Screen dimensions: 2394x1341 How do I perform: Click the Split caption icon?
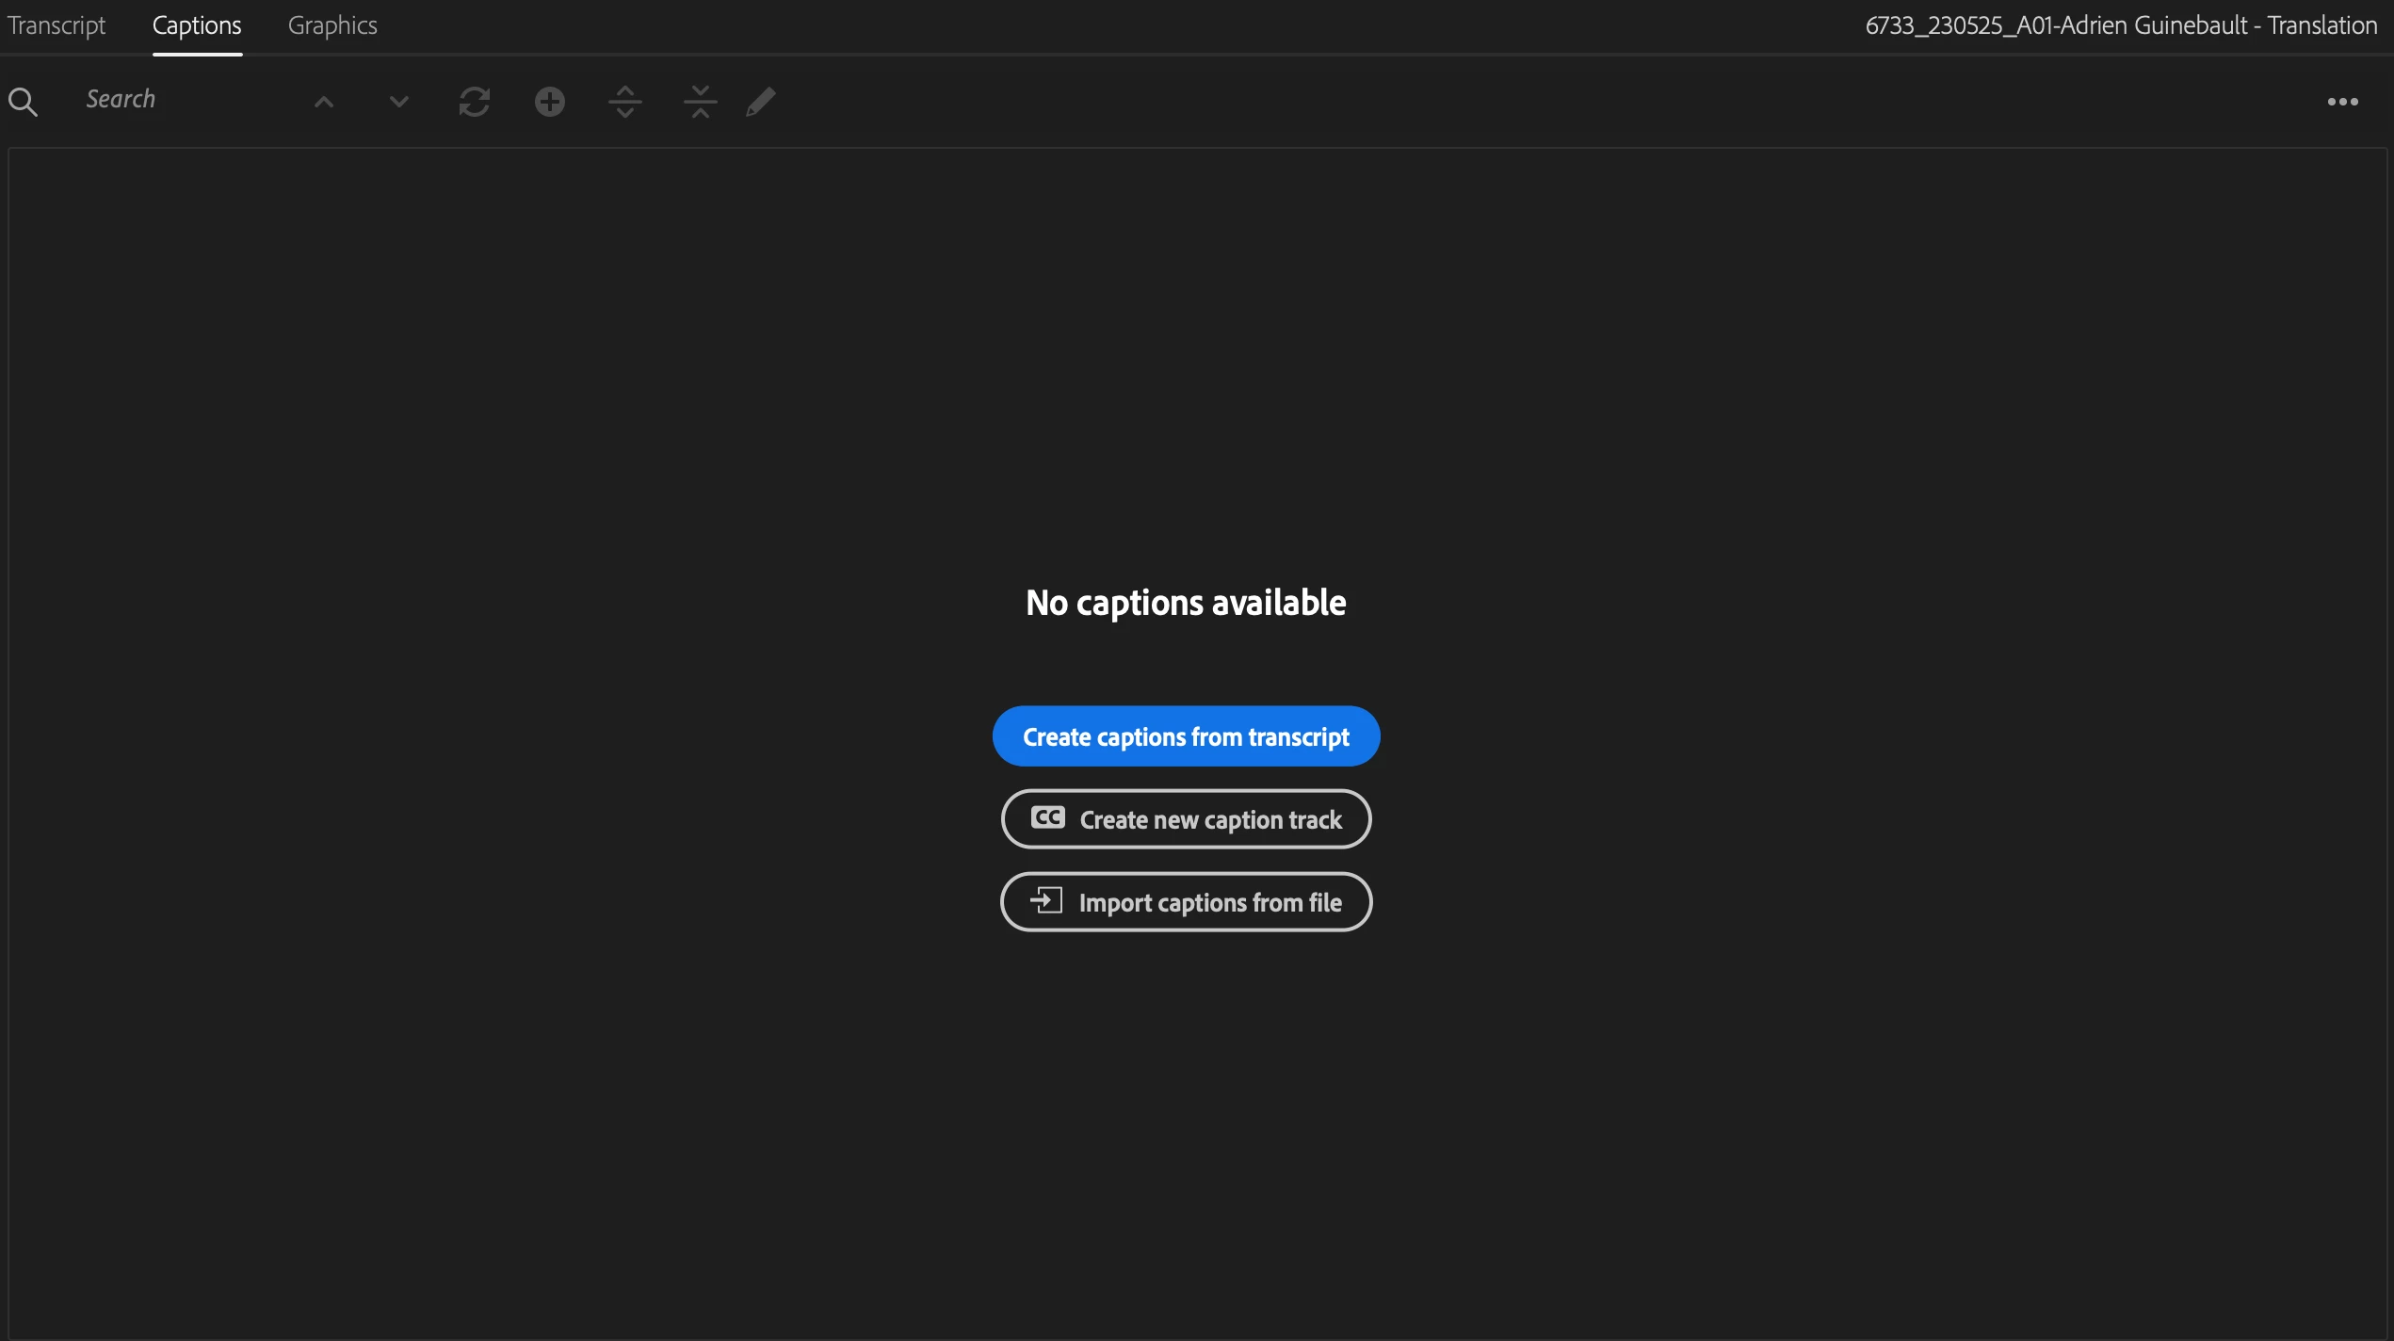[x=625, y=102]
